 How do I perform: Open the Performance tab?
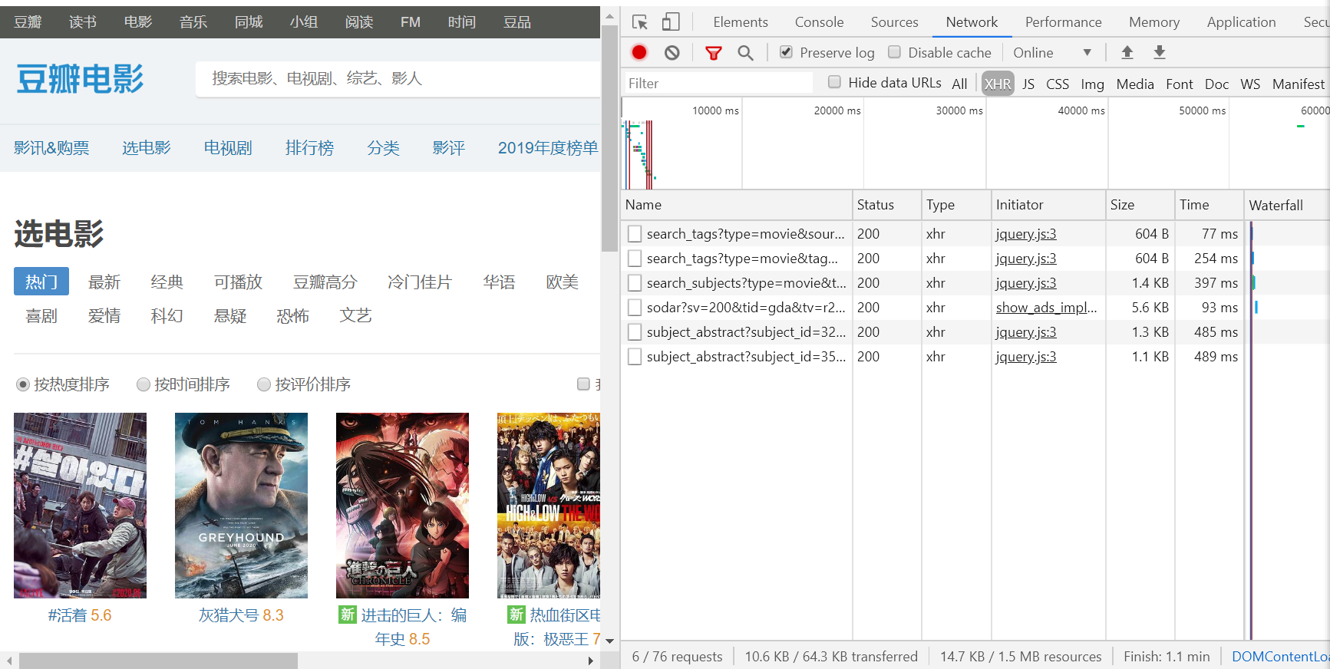[x=1063, y=22]
